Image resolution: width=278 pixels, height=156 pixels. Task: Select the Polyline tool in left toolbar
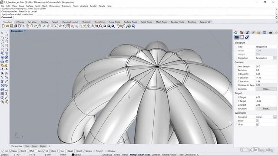2,37
